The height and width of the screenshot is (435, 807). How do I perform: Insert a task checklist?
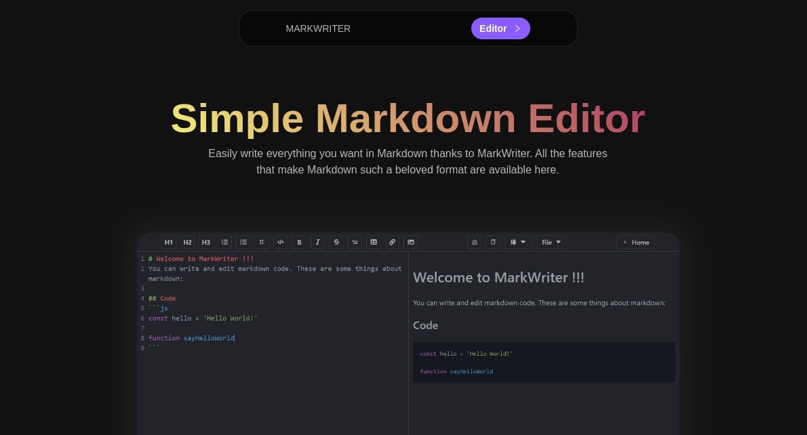click(262, 242)
